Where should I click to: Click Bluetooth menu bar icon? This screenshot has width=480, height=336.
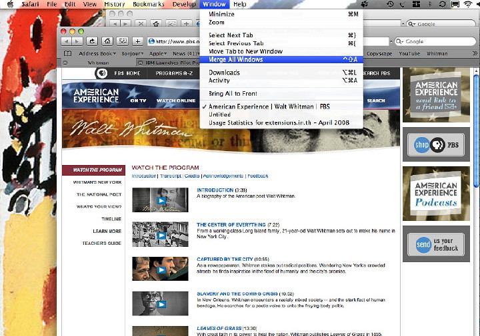click(429, 4)
